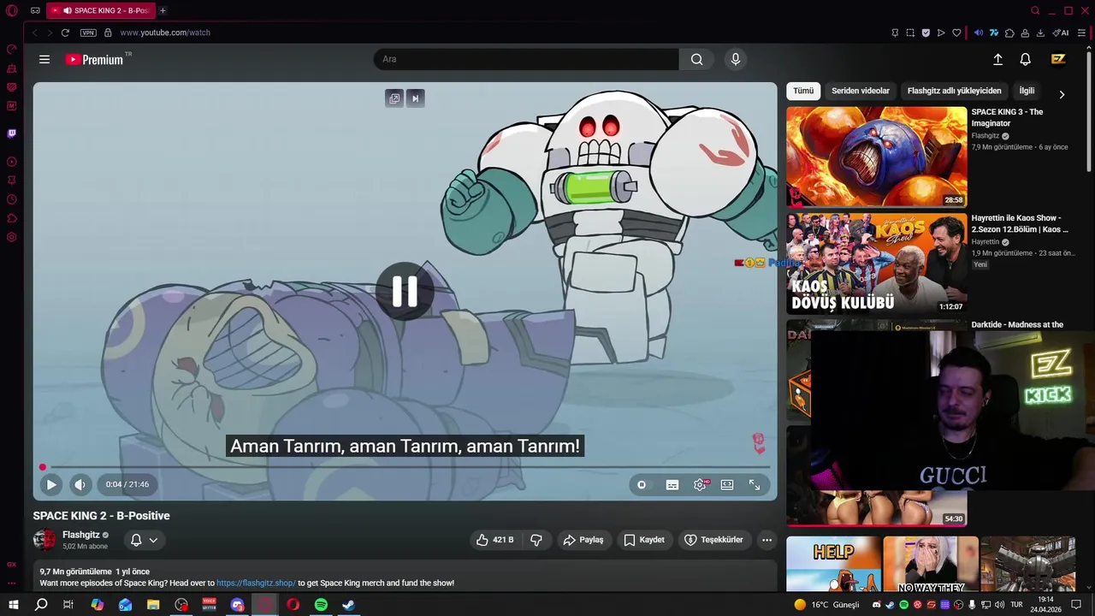Select Flashgitz adlı yükleyiciden chip
Screen dimensions: 1095x616
pos(954,91)
